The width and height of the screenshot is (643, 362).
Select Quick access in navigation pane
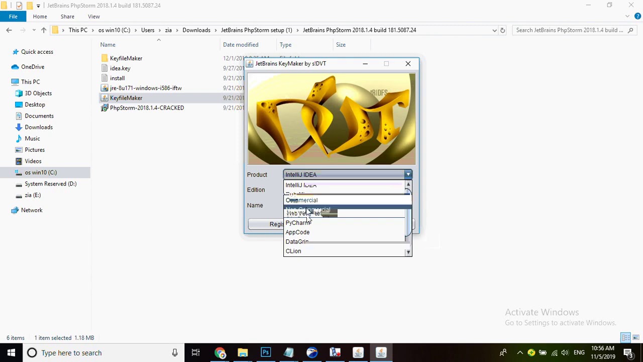tap(37, 52)
